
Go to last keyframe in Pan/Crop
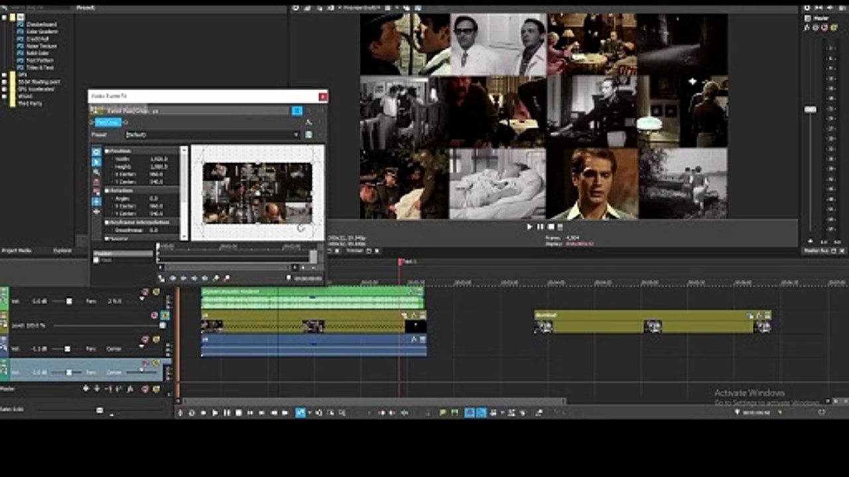point(204,278)
